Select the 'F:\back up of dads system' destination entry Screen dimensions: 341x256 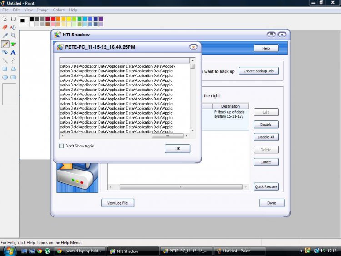coord(229,114)
